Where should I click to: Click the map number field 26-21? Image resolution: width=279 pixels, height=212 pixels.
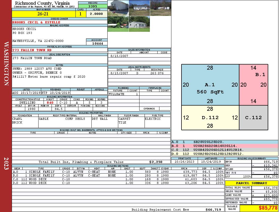(44, 14)
